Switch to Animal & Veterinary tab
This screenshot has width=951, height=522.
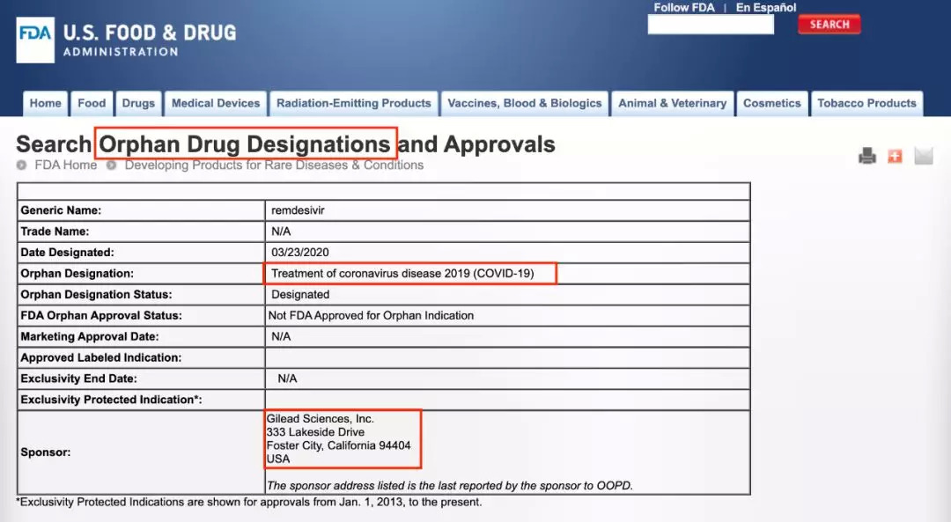pyautogui.click(x=672, y=103)
